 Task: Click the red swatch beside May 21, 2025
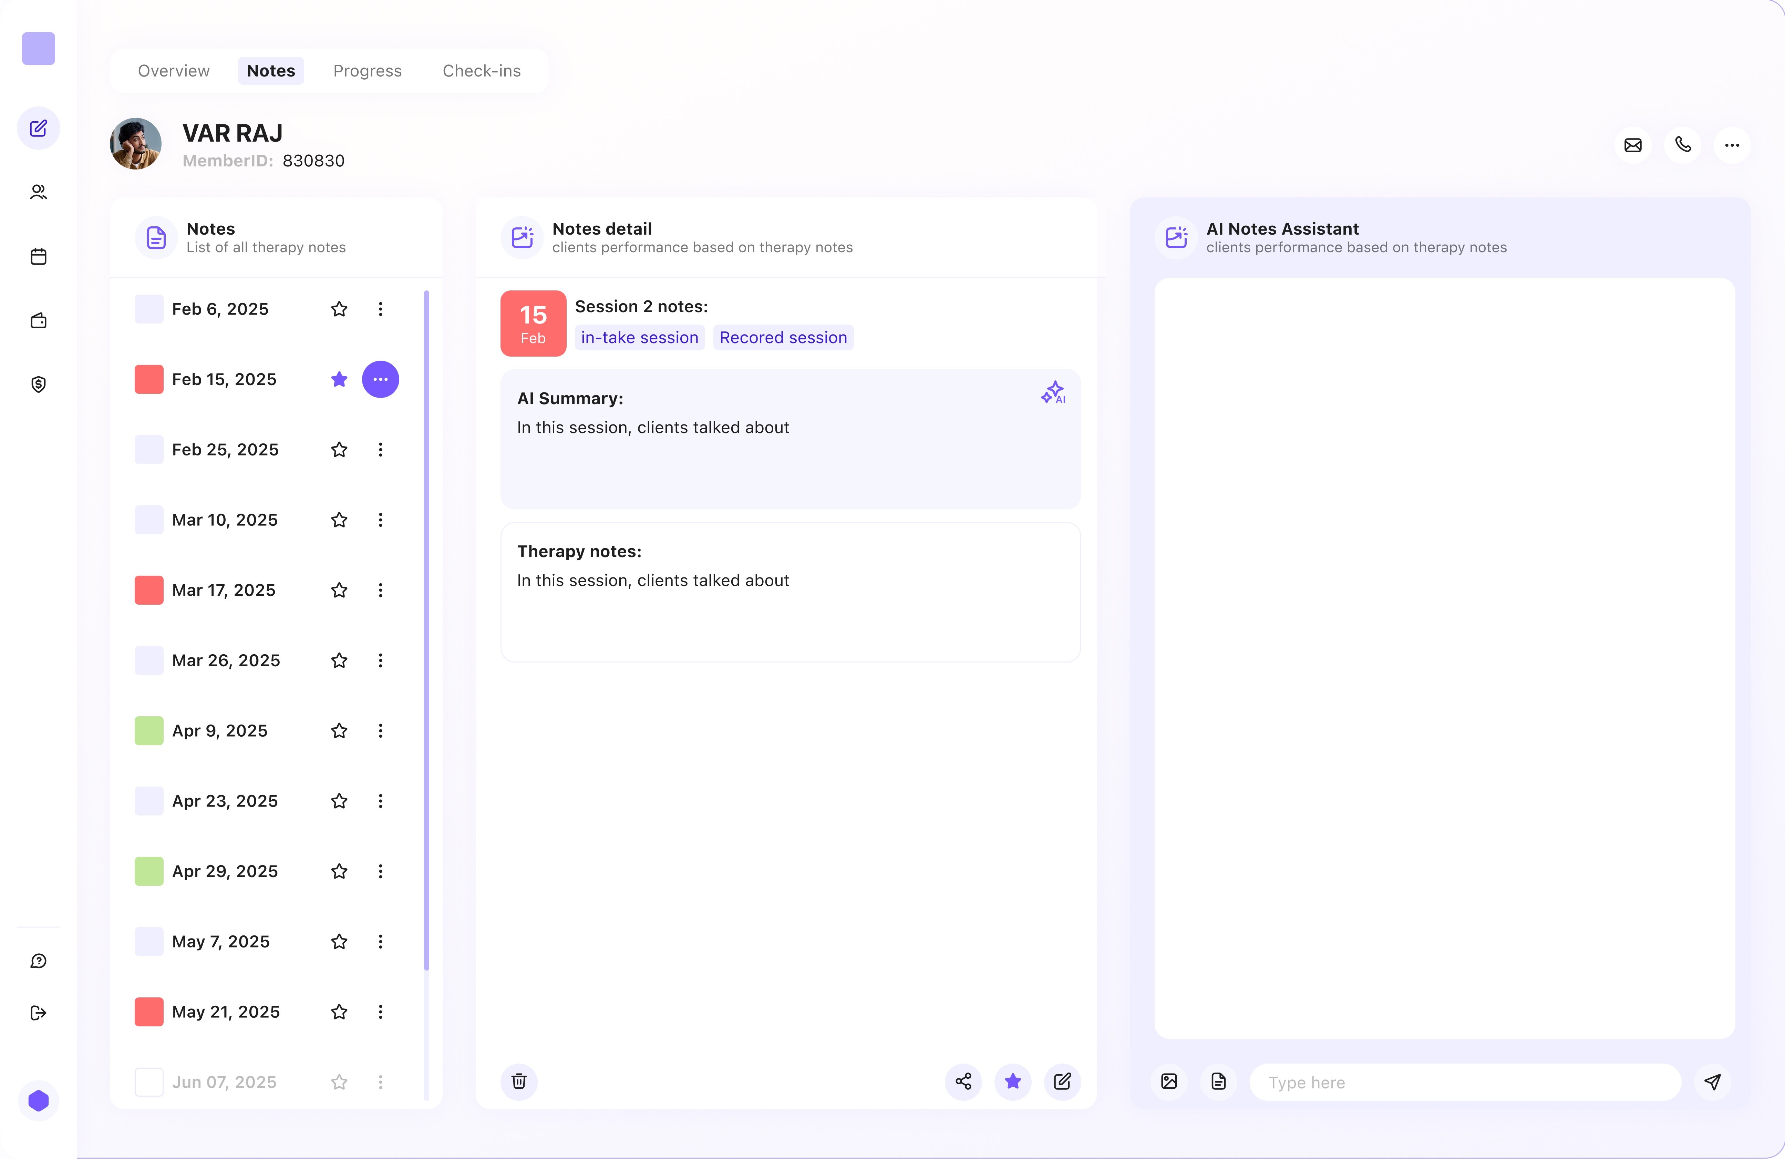click(148, 1012)
